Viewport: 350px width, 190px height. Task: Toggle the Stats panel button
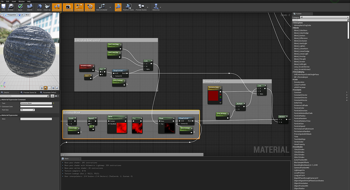click(x=118, y=7)
